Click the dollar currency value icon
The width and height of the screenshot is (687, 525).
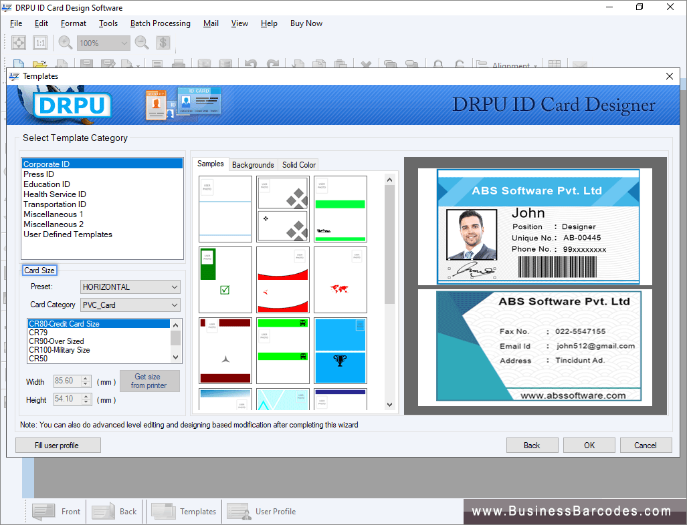tap(163, 42)
